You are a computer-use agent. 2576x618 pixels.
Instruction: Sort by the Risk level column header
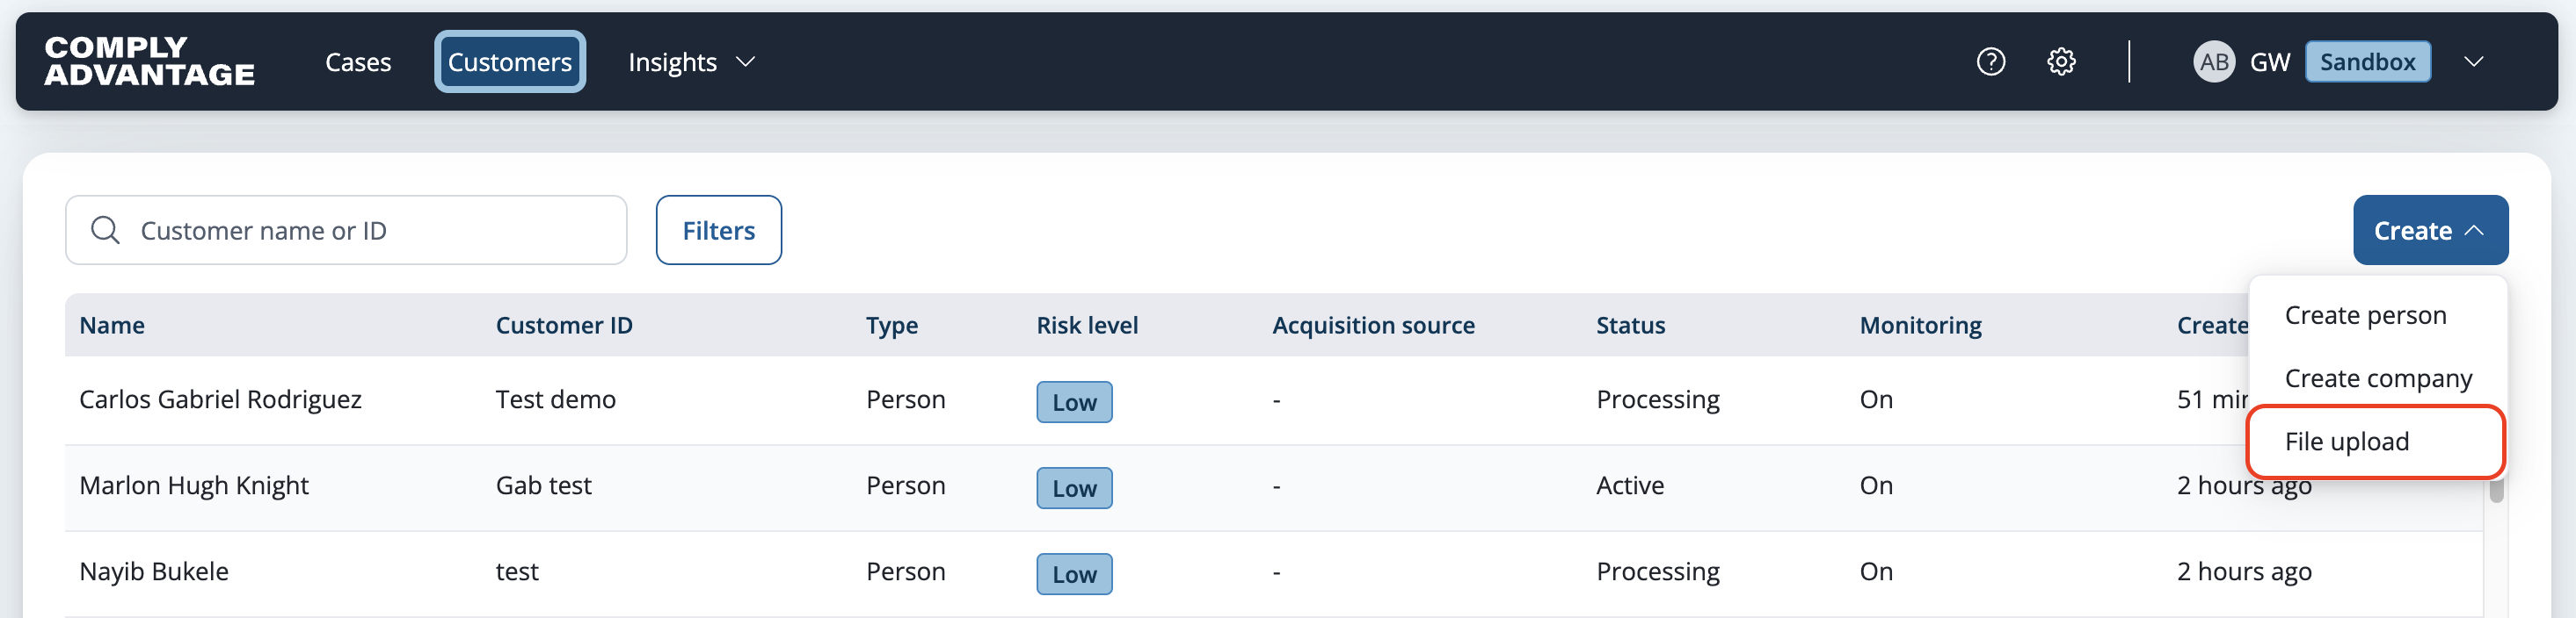tap(1087, 326)
